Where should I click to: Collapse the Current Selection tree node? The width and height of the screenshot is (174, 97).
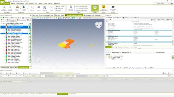pyautogui.click(x=107, y=56)
